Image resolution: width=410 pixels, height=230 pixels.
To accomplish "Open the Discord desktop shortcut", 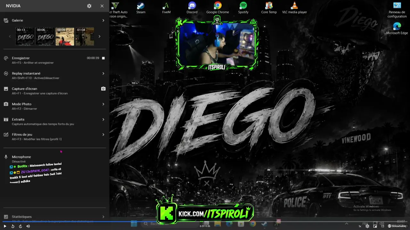I will coord(192,8).
